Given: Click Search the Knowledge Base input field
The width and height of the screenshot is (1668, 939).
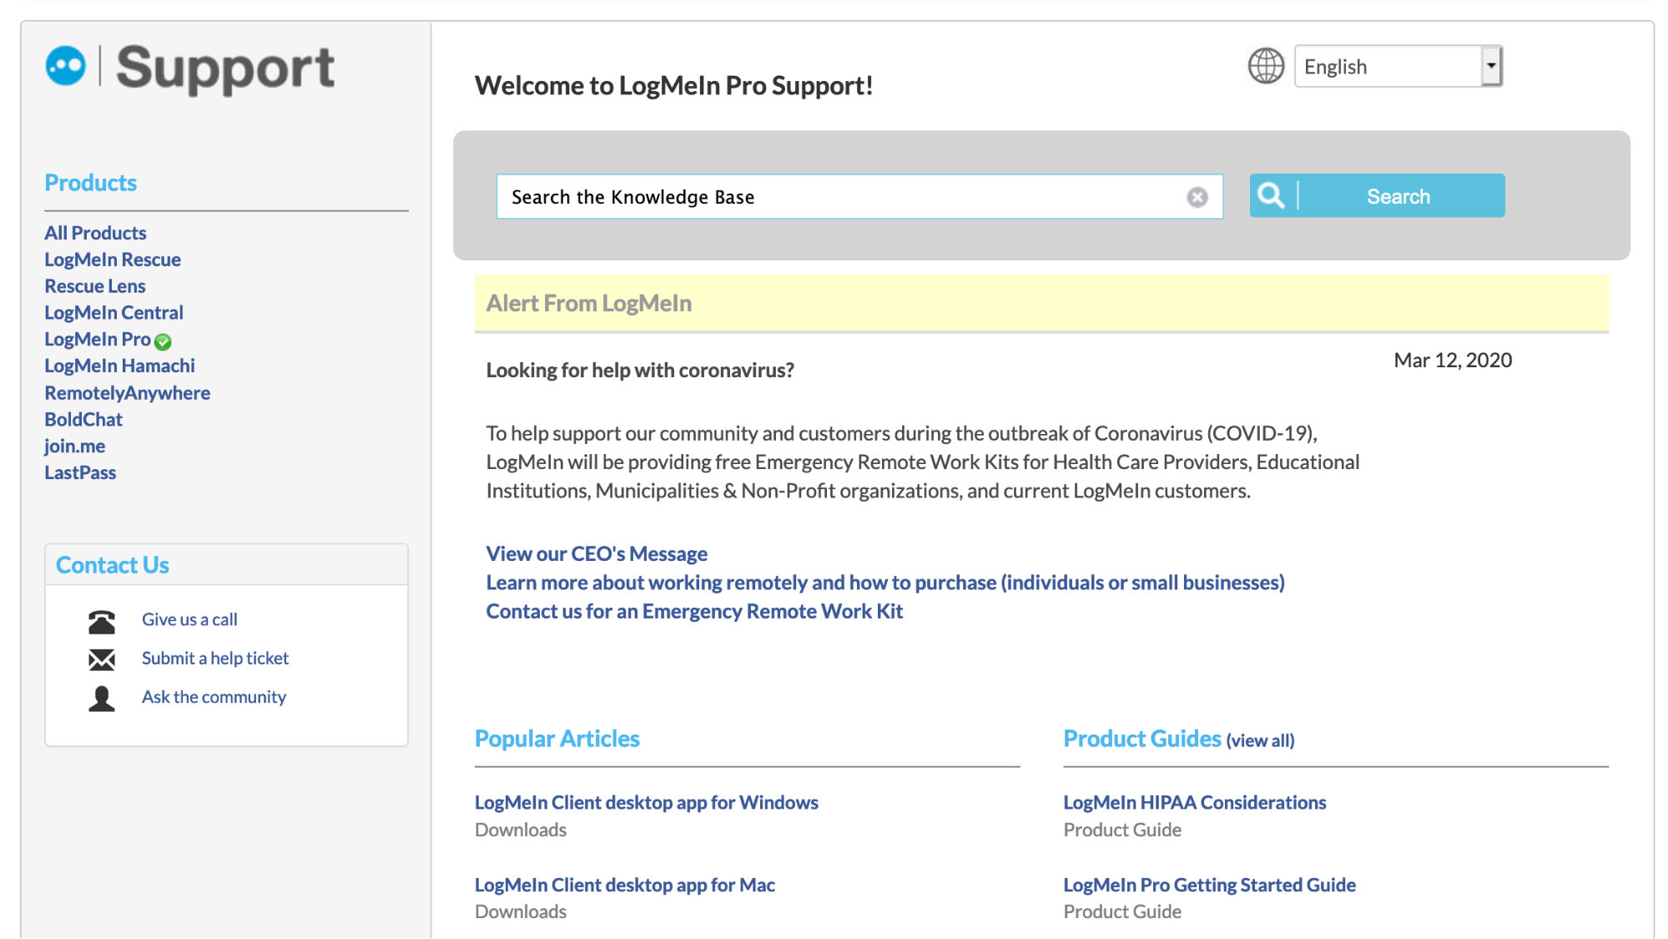Looking at the screenshot, I should (x=860, y=195).
